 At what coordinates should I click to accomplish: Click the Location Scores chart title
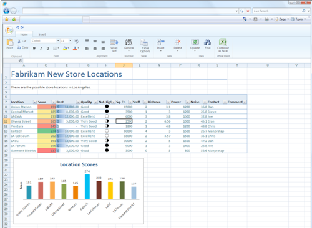(79, 164)
